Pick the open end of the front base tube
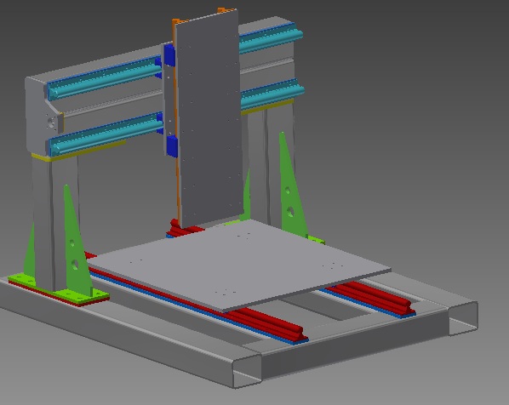This screenshot has height=405, width=509. click(248, 370)
